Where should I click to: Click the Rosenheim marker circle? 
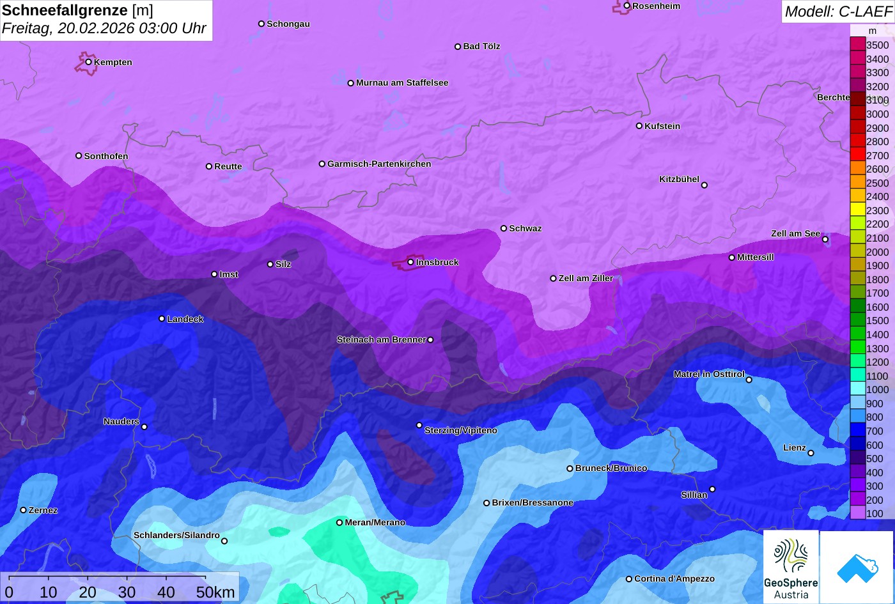click(627, 6)
